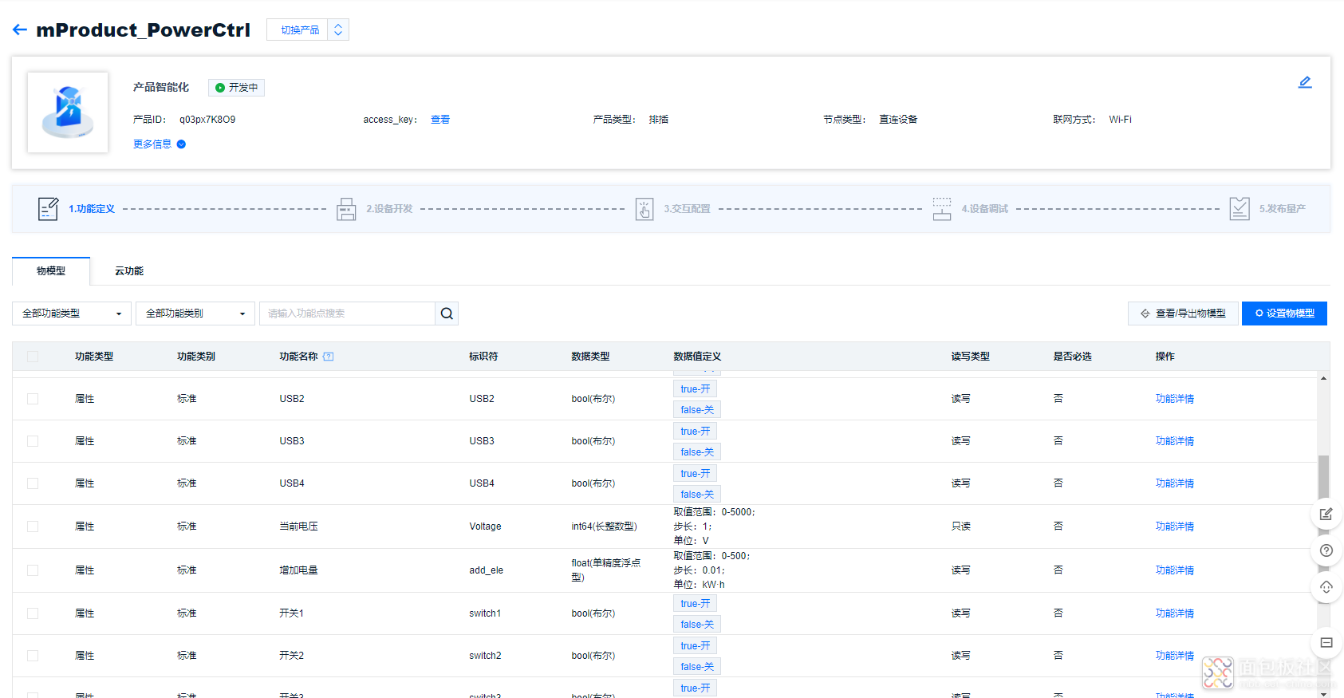Click the search magnifier icon
1344x698 pixels.
tap(447, 314)
